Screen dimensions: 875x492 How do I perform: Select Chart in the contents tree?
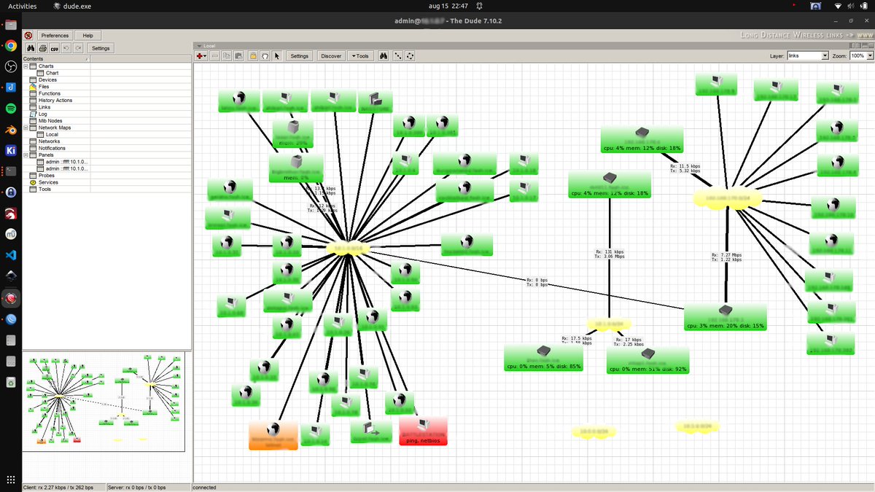pos(52,73)
